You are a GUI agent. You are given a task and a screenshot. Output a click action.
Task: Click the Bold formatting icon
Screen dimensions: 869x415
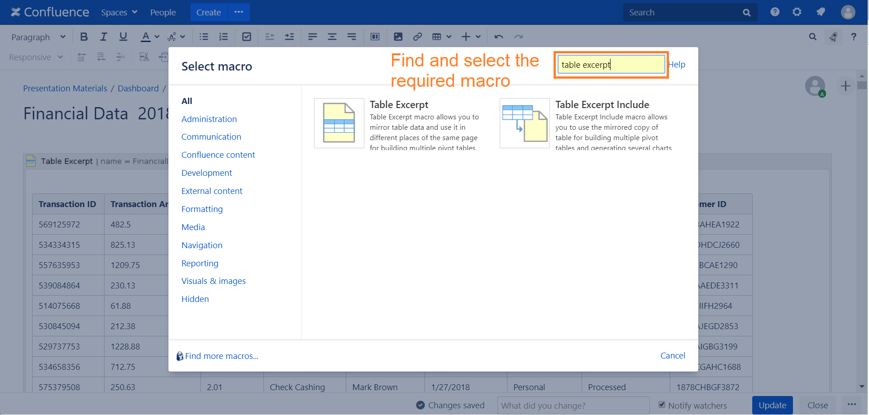(x=84, y=37)
